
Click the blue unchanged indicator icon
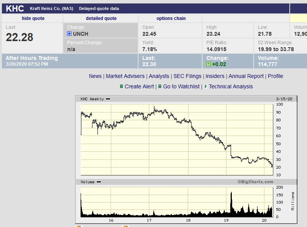(69, 34)
